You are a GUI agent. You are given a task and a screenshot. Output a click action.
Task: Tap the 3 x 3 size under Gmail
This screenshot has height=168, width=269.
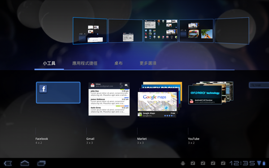point(90,142)
